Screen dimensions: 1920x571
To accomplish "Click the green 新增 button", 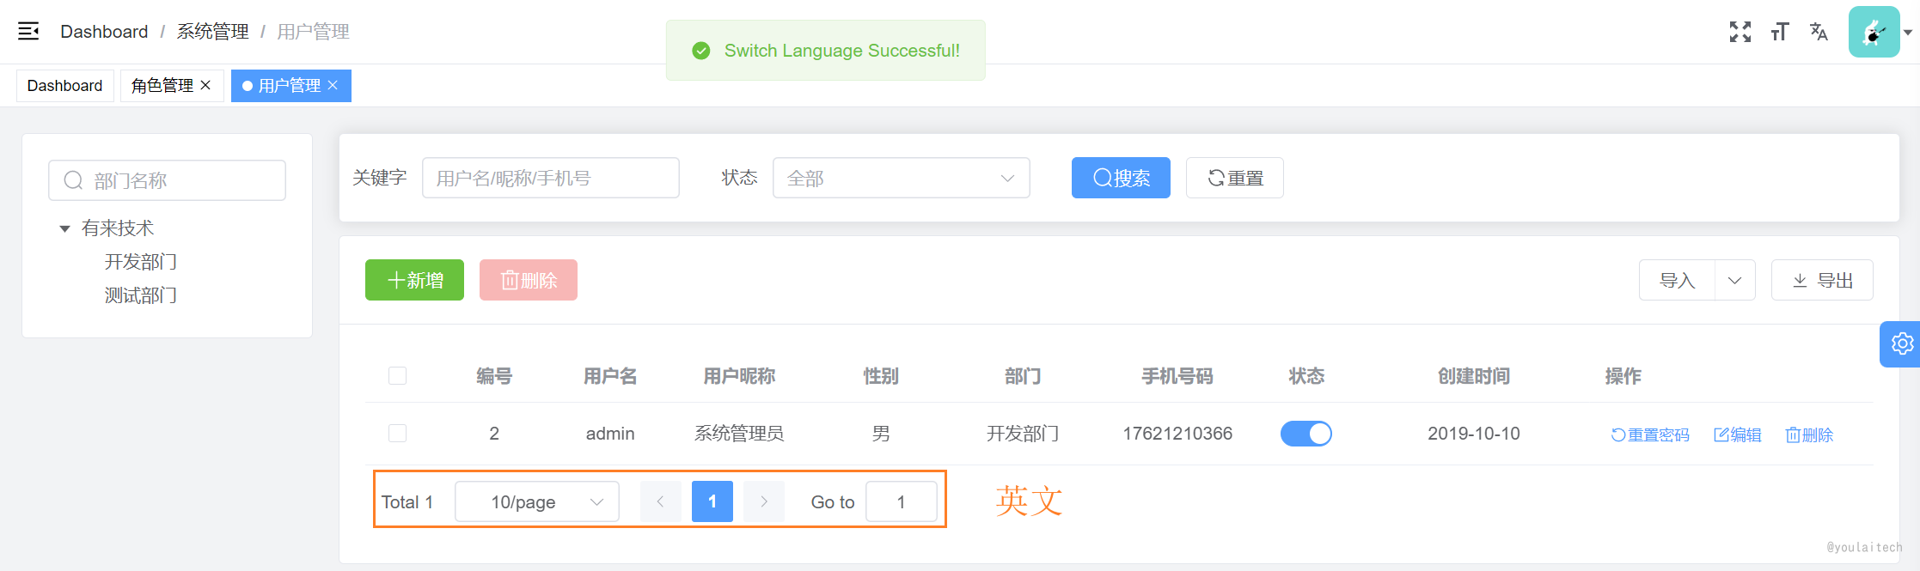I will point(414,280).
